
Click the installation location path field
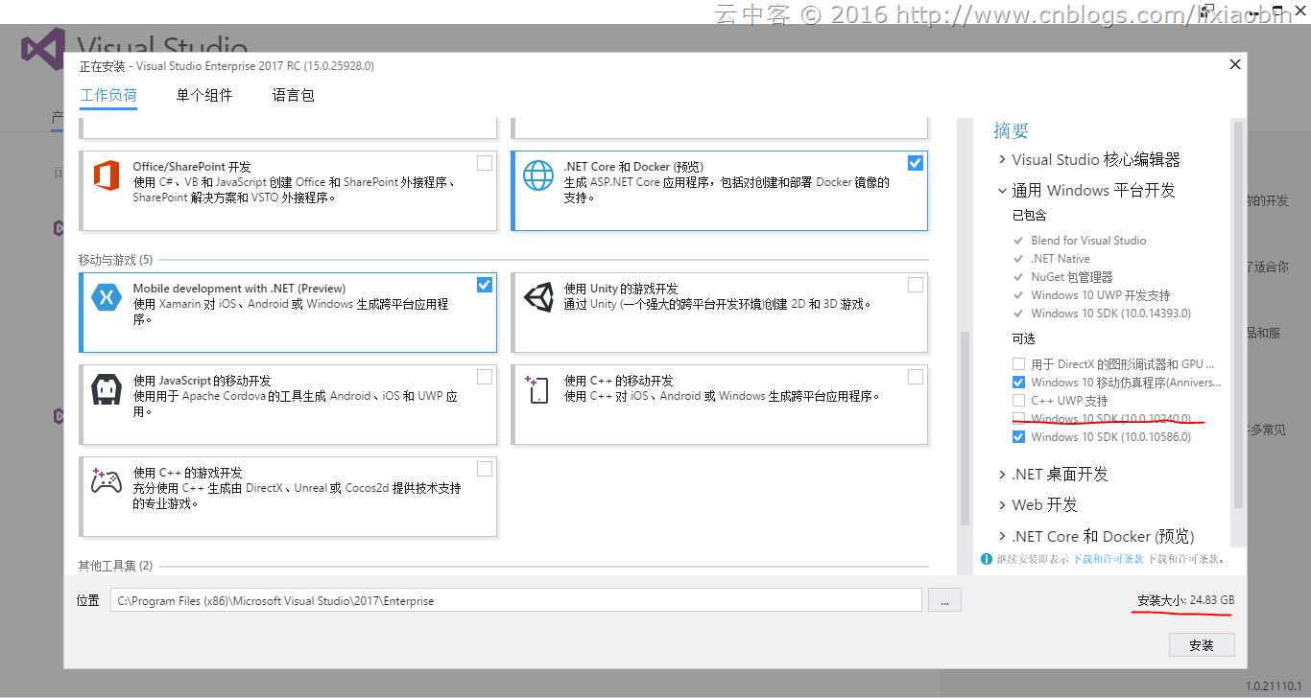516,600
